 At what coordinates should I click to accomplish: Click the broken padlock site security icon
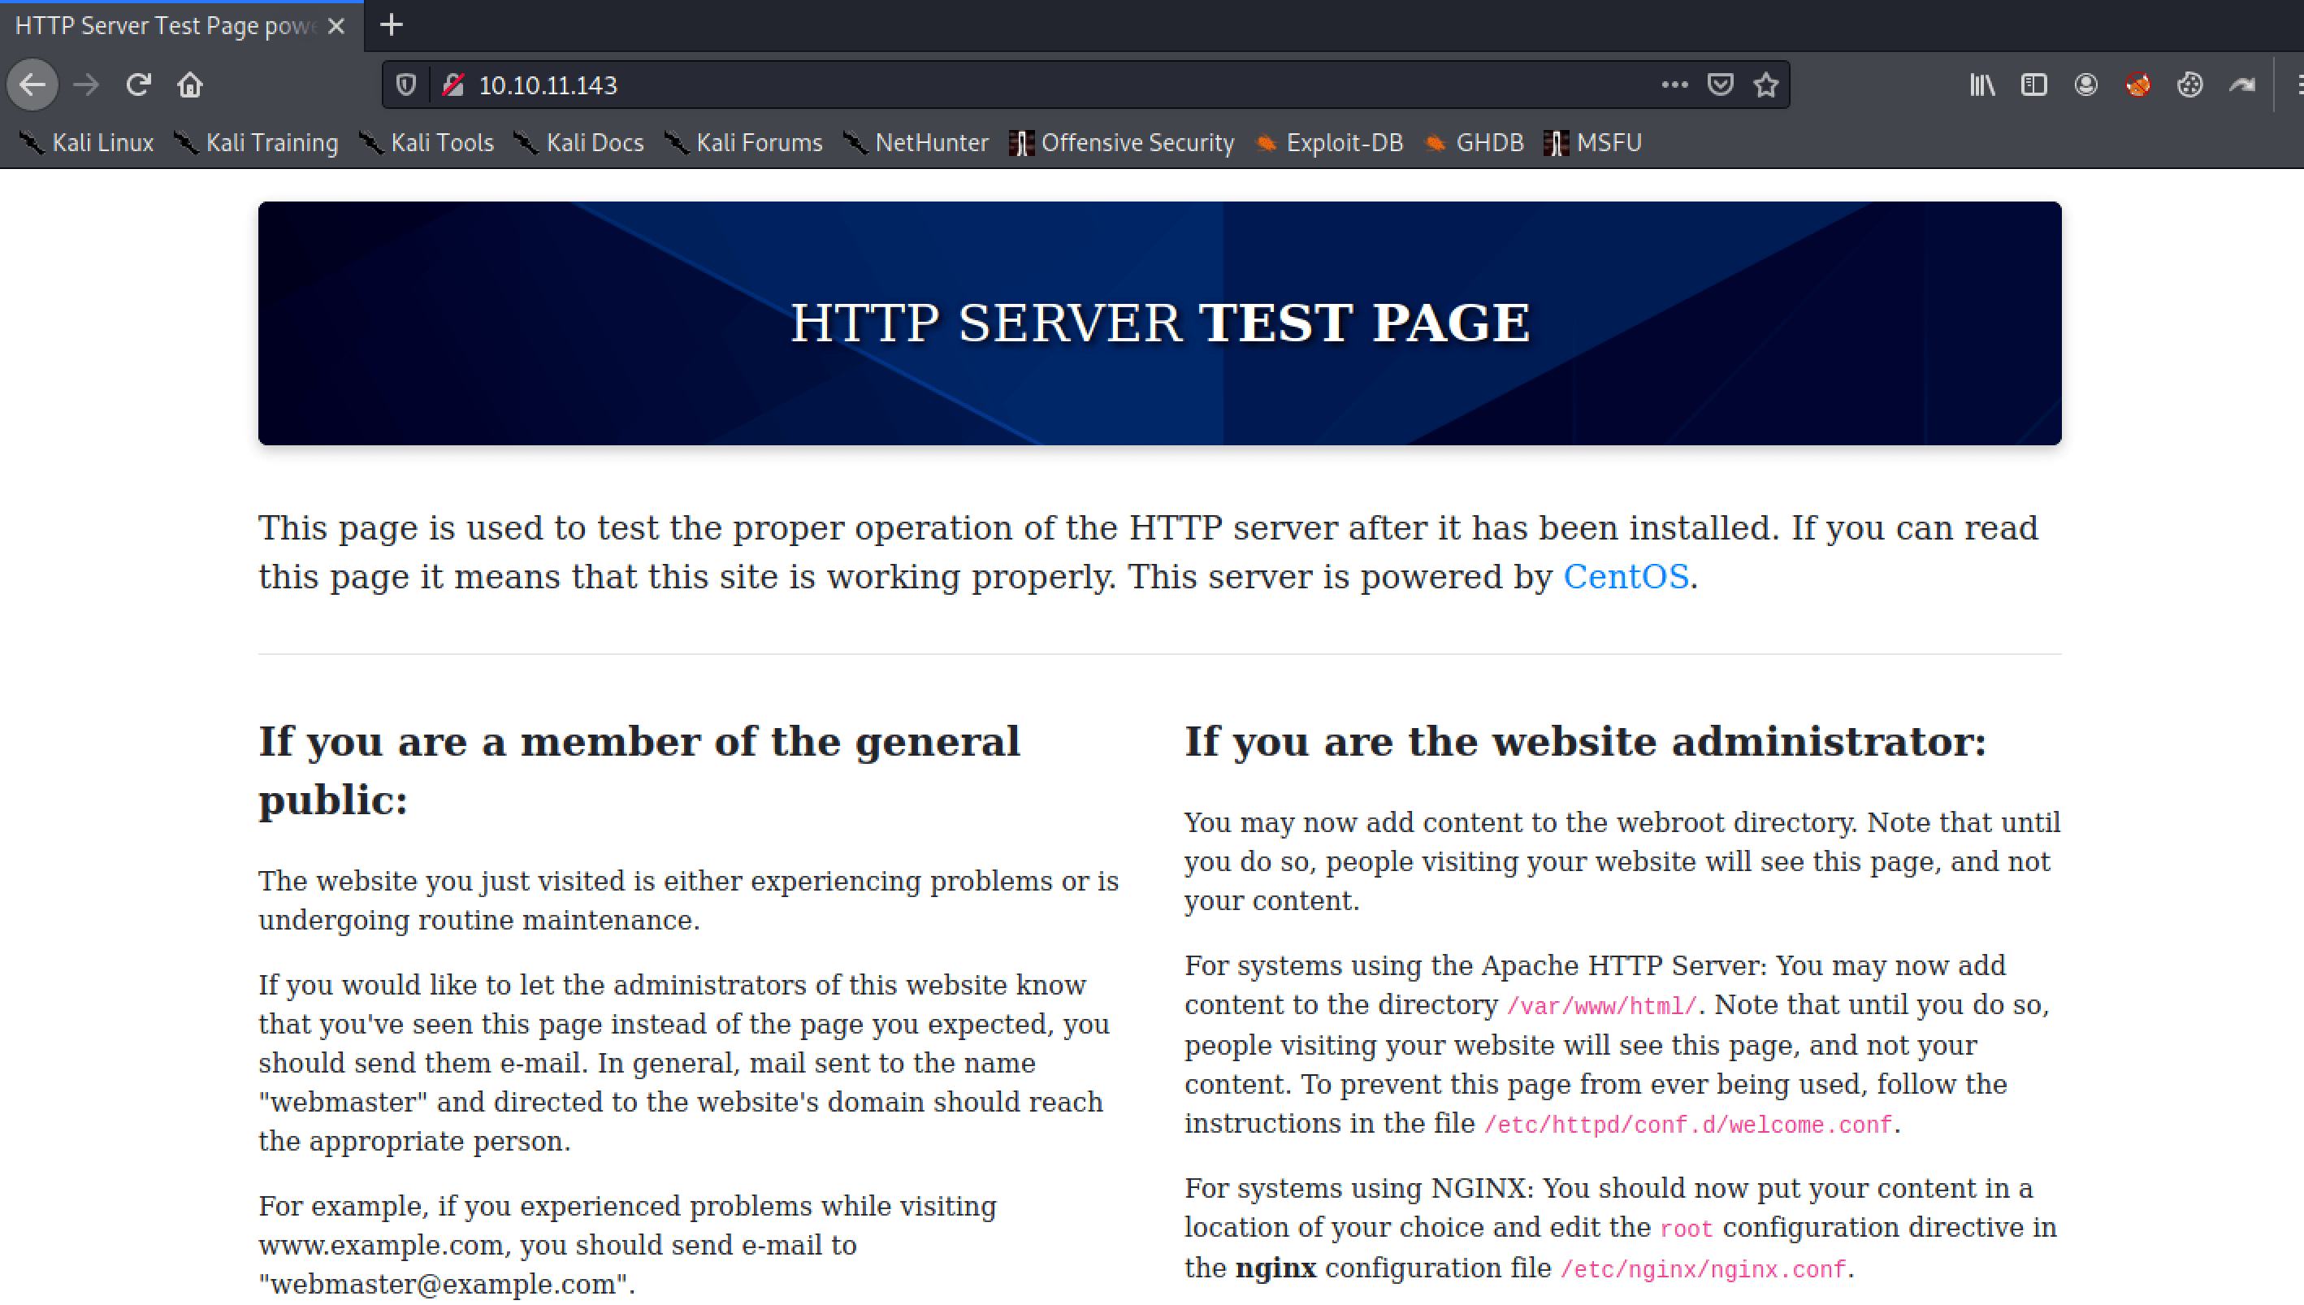454,85
